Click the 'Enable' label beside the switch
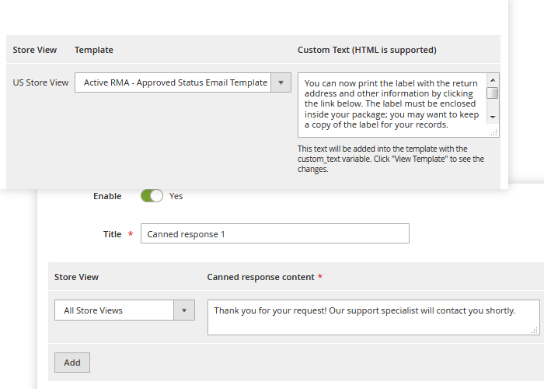The width and height of the screenshot is (544, 389). [x=107, y=196]
